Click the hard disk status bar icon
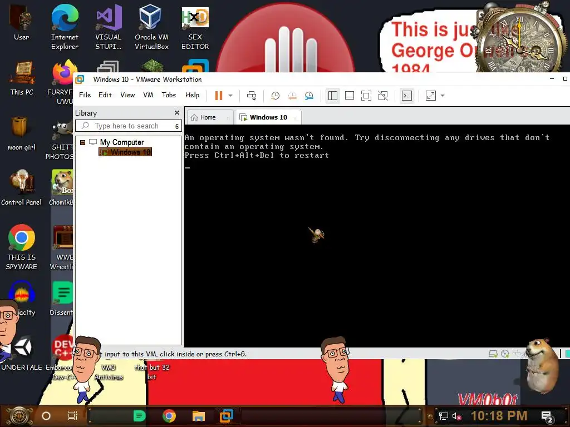Viewport: 570px width, 427px height. click(x=493, y=353)
